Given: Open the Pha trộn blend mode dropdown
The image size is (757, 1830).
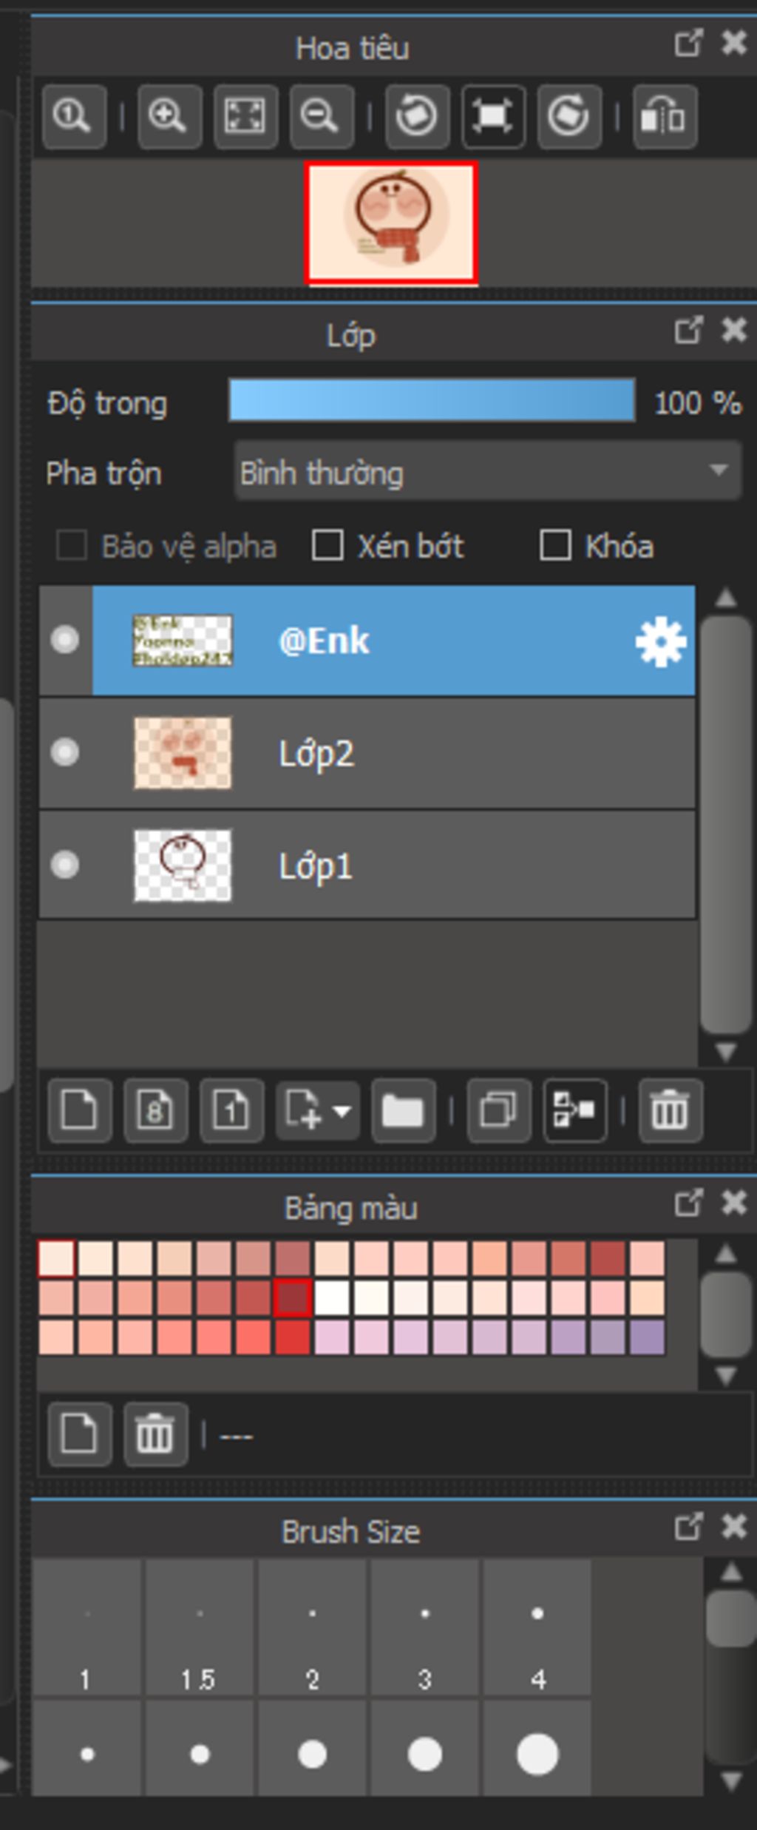Looking at the screenshot, I should (488, 472).
